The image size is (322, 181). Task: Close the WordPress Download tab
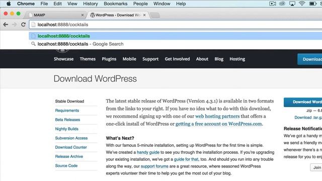click(x=144, y=15)
